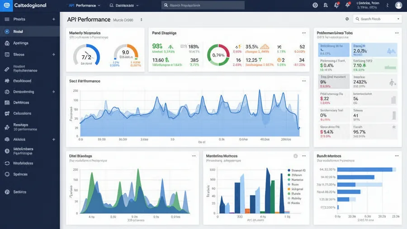
Task: Click the Mictelmbacs sidebar icon
Action: 7,151
